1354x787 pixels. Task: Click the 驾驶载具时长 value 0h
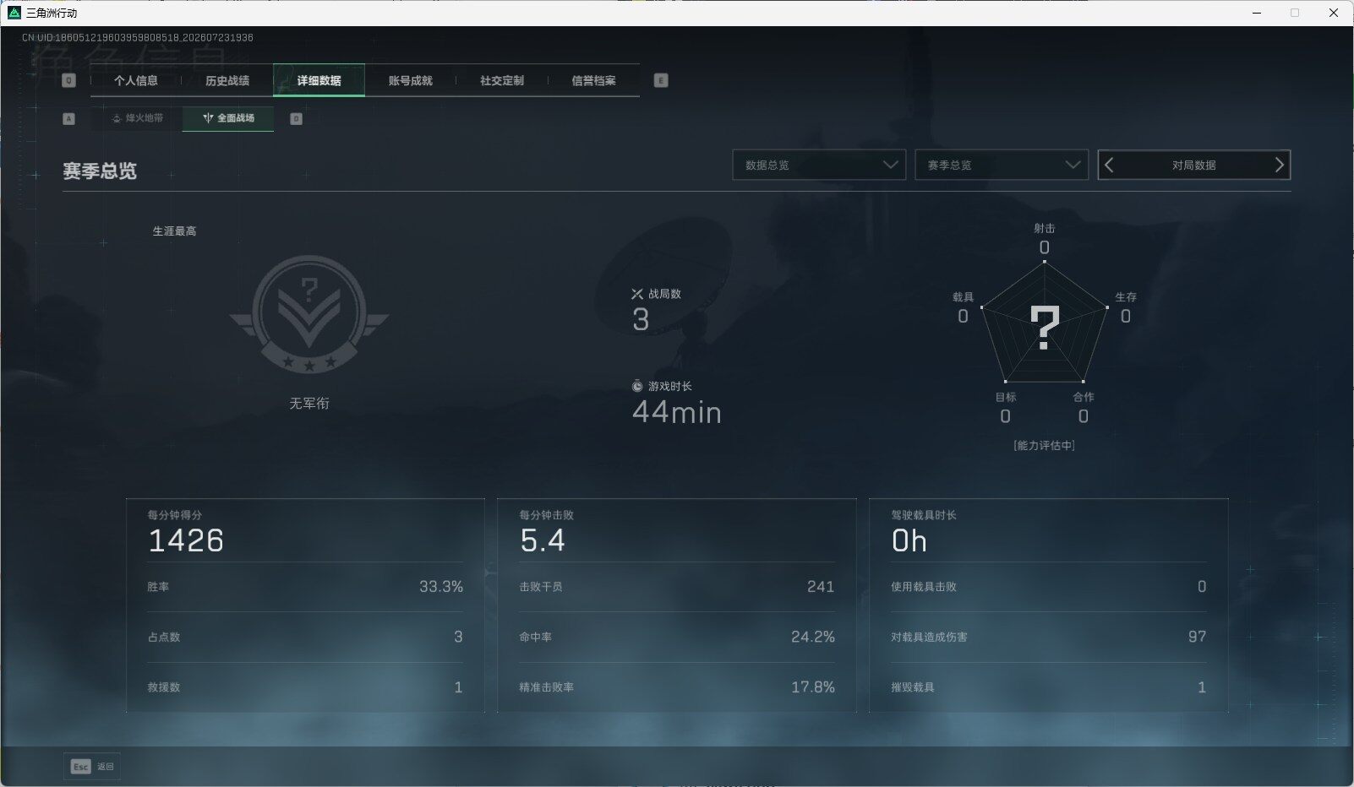909,540
